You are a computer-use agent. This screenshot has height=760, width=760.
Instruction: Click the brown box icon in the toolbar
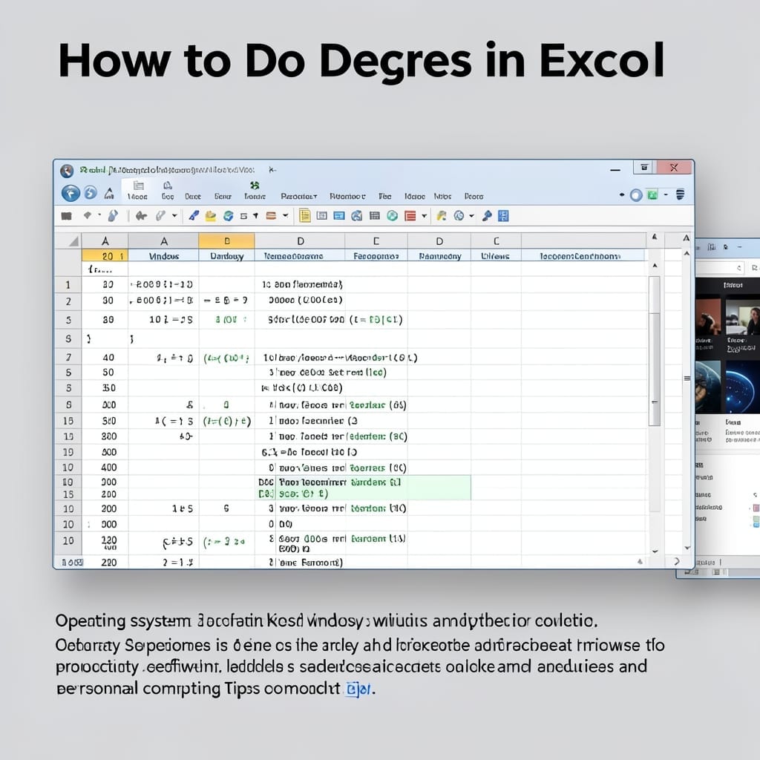click(272, 216)
